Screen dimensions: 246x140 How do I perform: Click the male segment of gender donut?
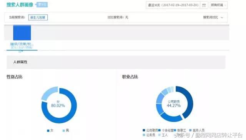pos(49,93)
